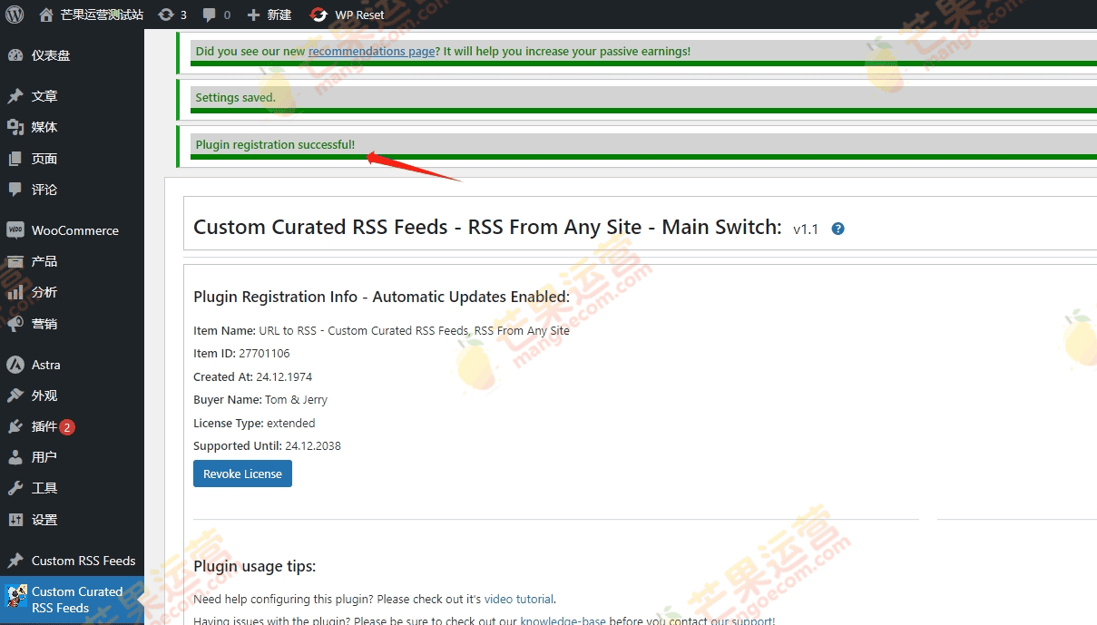Open the video tutorial link
This screenshot has width=1097, height=625.
pyautogui.click(x=518, y=599)
